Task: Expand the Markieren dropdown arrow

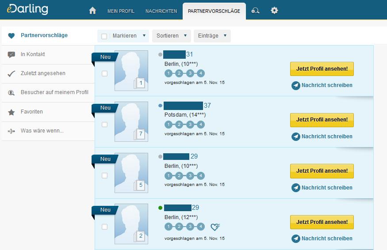Action: [x=144, y=35]
